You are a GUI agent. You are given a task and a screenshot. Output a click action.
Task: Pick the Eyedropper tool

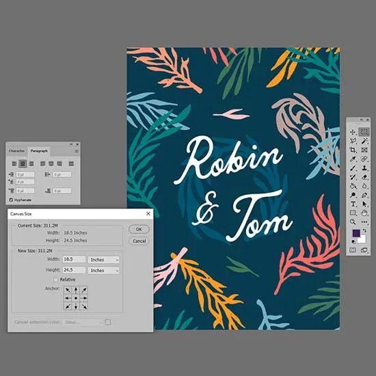353,159
